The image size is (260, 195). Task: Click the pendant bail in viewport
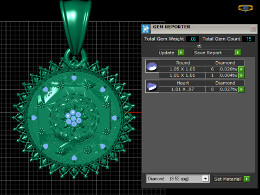76,27
